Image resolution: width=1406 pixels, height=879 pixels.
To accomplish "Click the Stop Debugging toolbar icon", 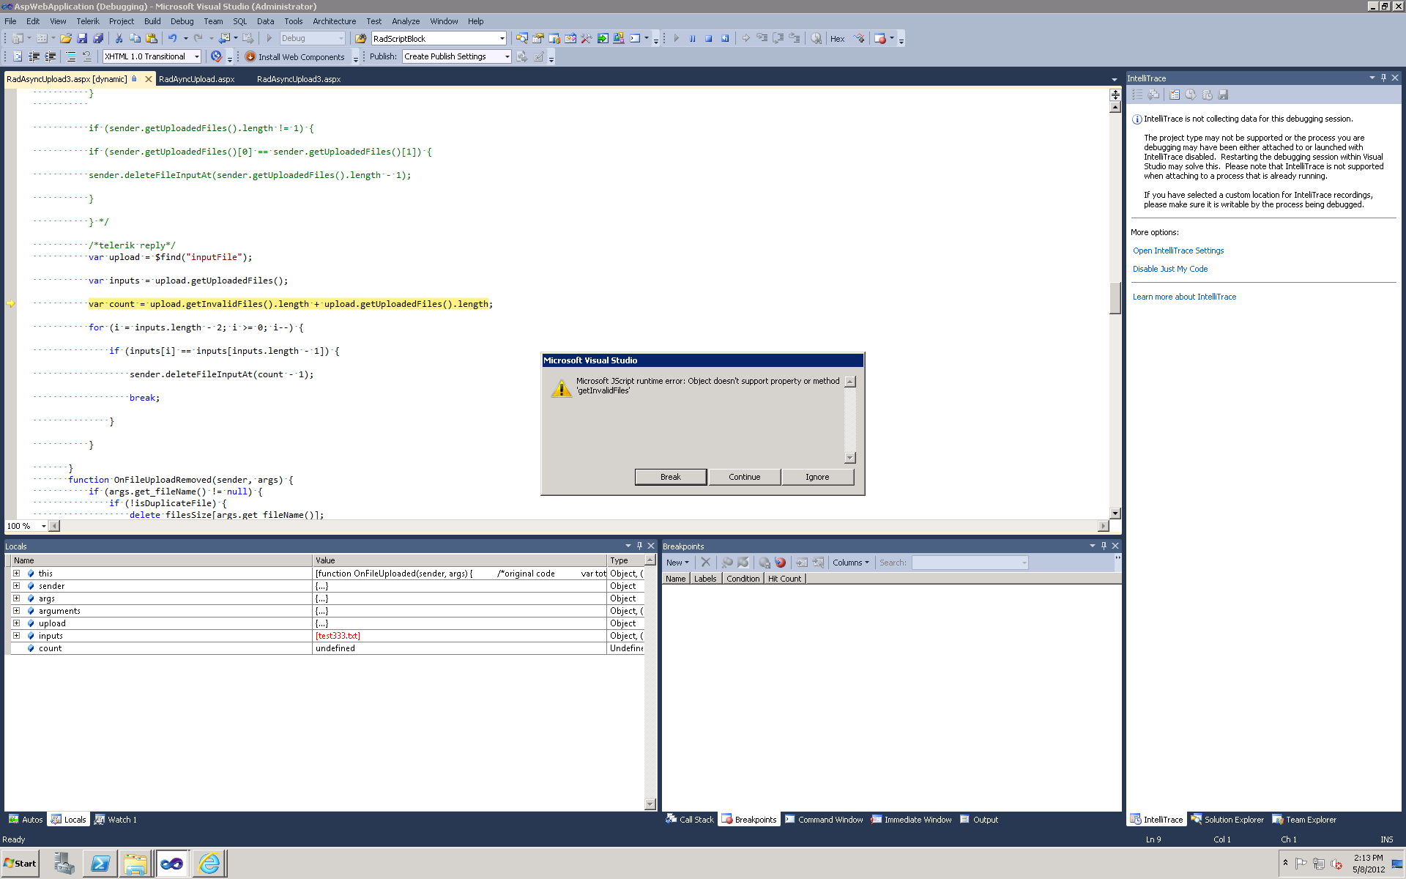I will 708,39.
